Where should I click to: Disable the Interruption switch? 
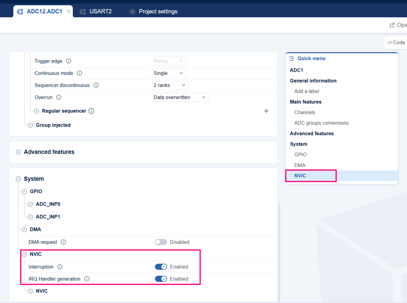[161, 267]
